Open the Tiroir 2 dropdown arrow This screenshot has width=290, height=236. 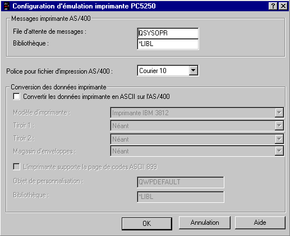tap(279, 139)
